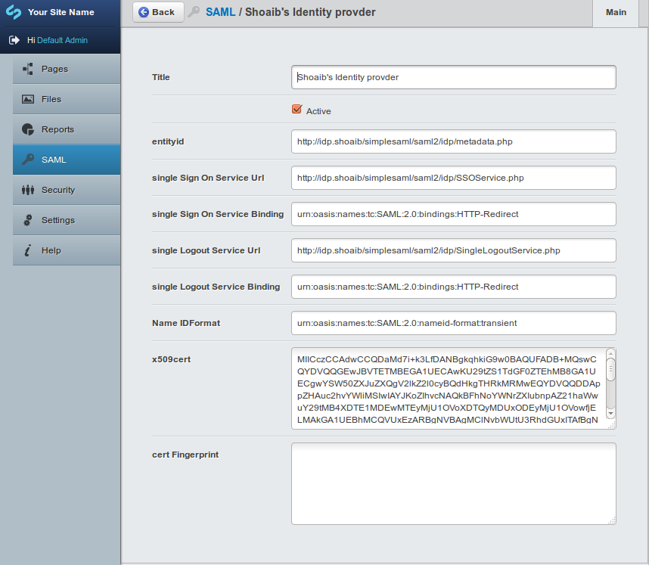
Task: Open the Settings menu label
Action: tap(58, 220)
